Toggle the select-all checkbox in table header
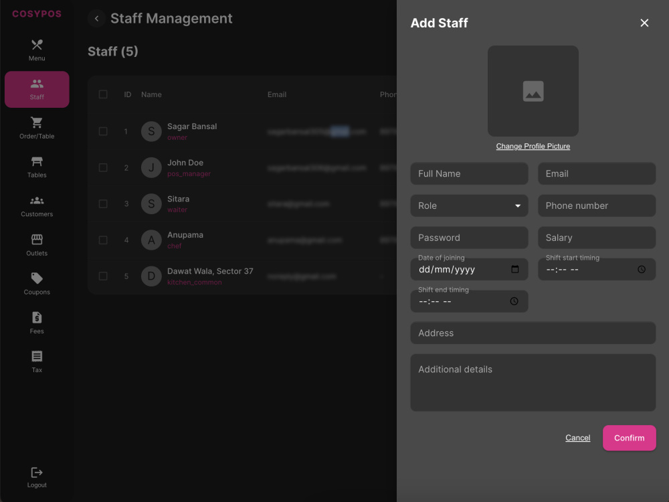 click(103, 94)
